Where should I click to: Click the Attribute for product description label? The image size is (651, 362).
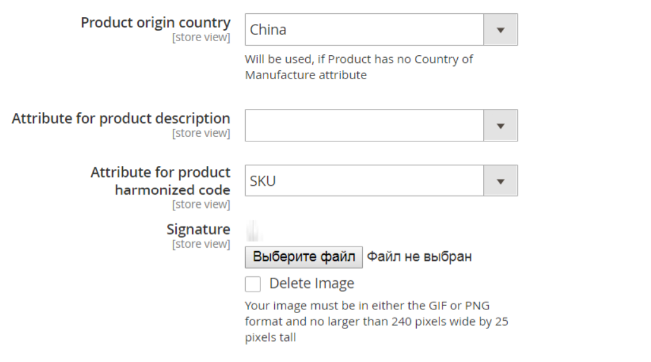coord(121,119)
